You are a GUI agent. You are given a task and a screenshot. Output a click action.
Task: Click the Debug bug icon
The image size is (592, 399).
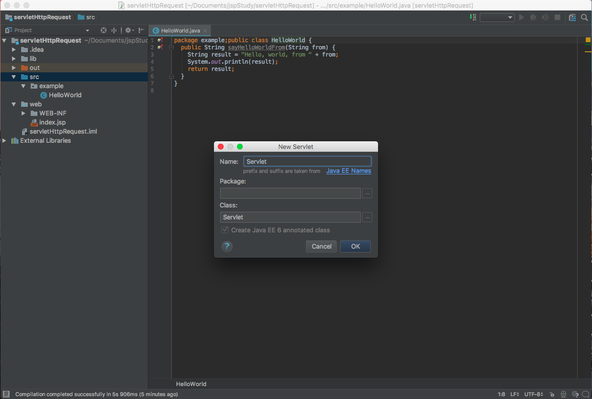tap(533, 17)
